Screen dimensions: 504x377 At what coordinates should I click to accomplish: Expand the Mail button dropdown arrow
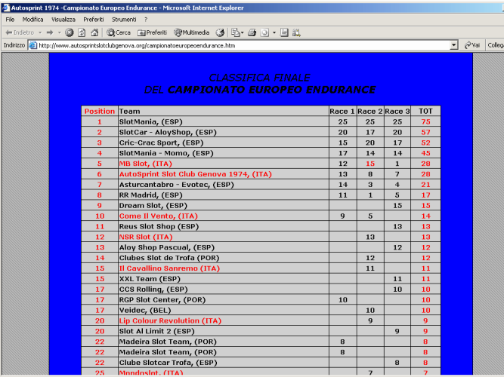click(x=242, y=32)
